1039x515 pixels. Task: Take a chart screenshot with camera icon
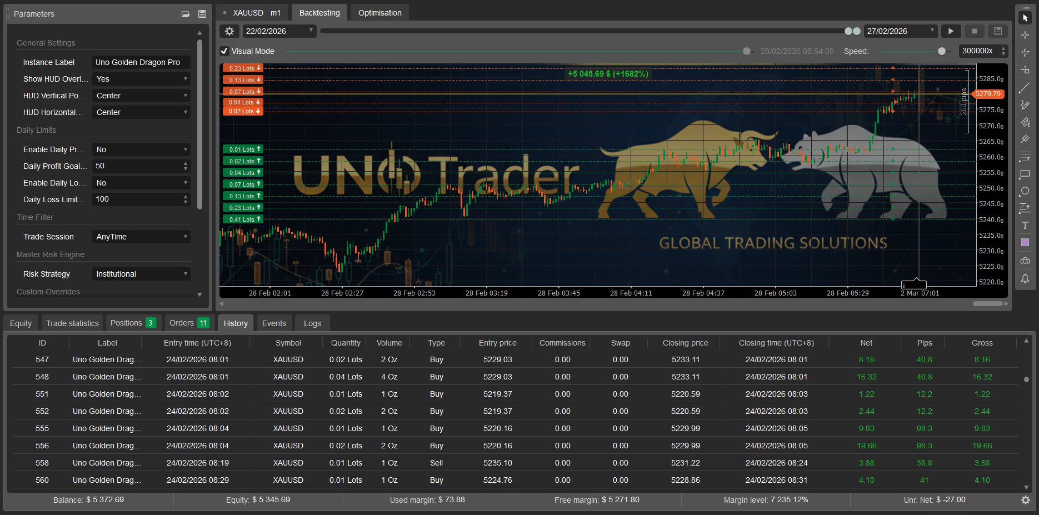pos(1025,261)
